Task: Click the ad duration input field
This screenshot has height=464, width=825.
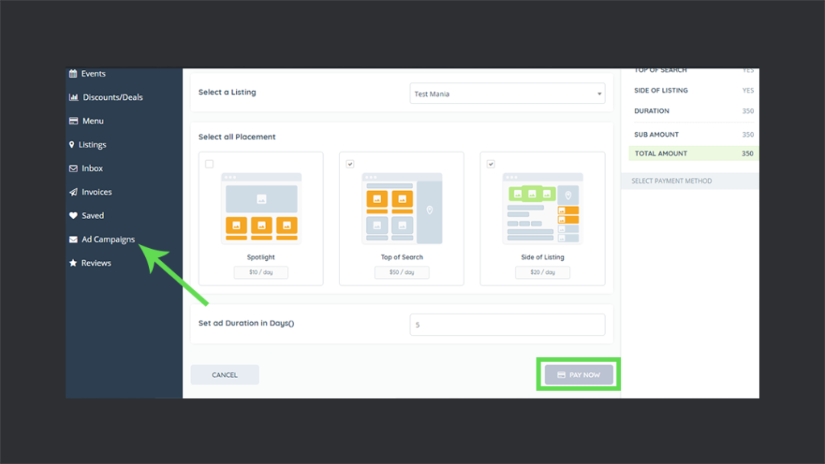Action: click(x=507, y=324)
